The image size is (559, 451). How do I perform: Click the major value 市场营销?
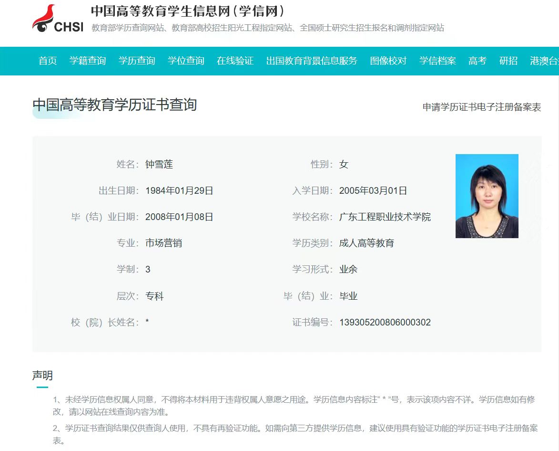click(163, 243)
